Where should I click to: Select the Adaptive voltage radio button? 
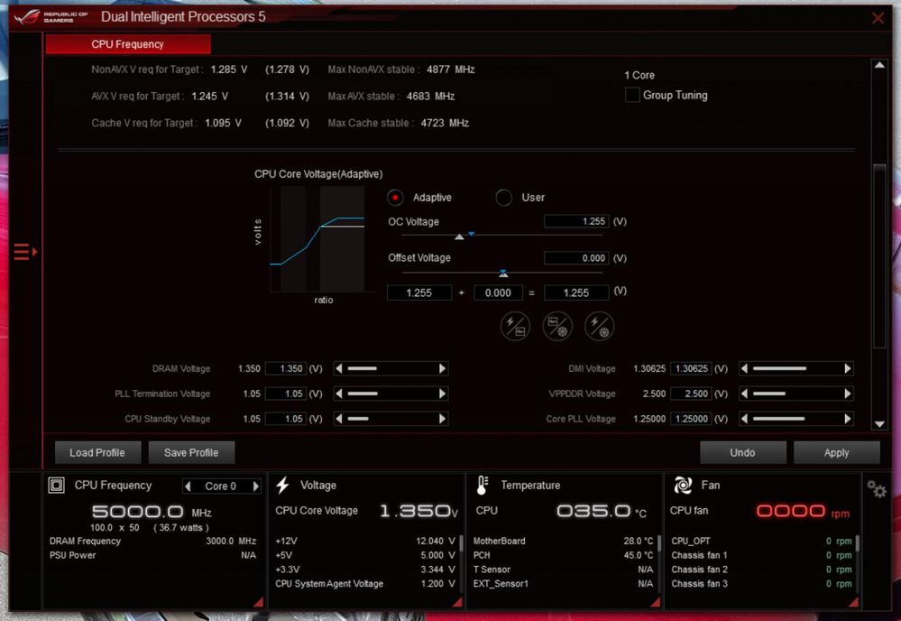(395, 198)
